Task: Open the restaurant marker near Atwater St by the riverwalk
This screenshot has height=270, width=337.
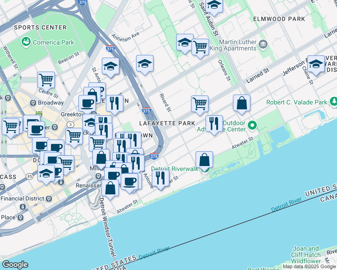Action: pos(160,178)
